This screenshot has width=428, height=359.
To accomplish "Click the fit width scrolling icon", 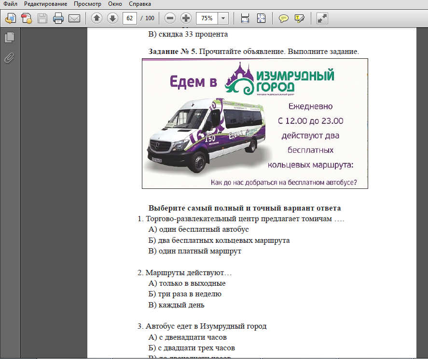I will (x=245, y=18).
